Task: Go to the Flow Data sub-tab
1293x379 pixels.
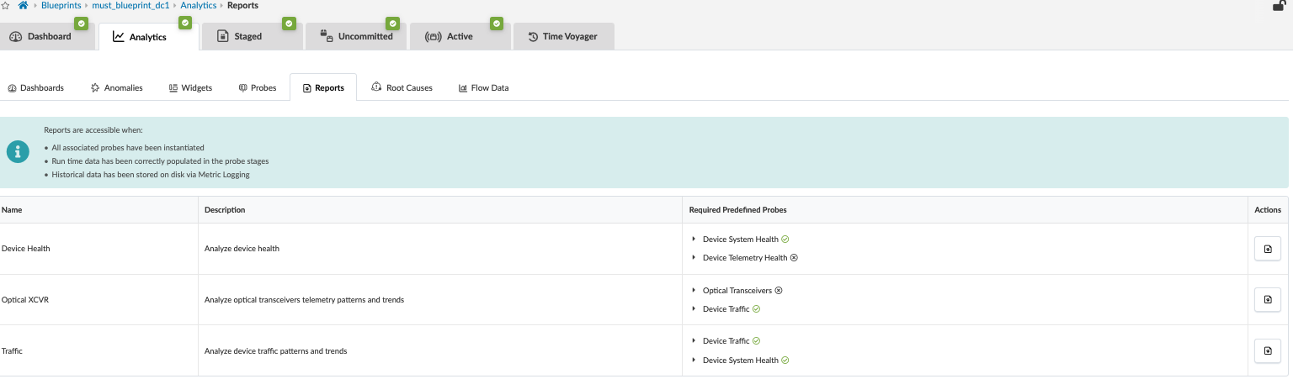Action: click(x=483, y=87)
